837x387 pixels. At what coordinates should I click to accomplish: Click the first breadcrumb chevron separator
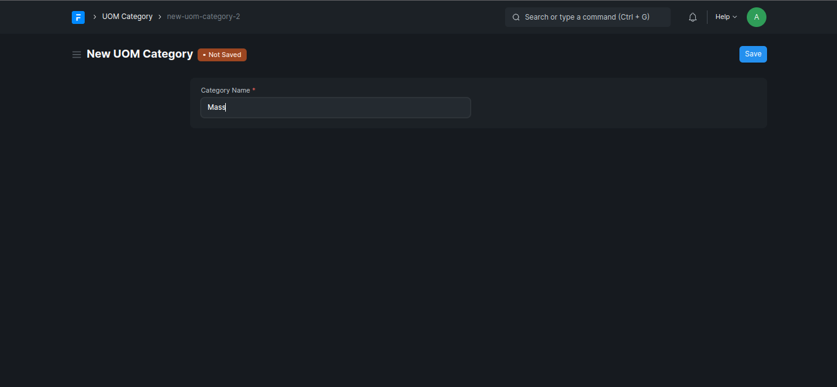tap(94, 17)
